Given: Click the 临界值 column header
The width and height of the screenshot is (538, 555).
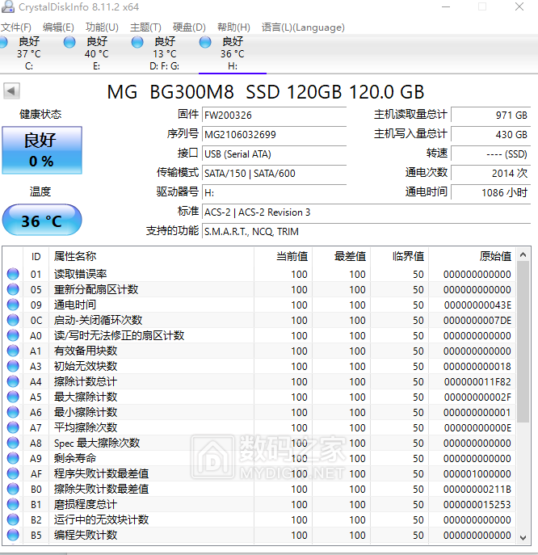Looking at the screenshot, I should [x=400, y=256].
